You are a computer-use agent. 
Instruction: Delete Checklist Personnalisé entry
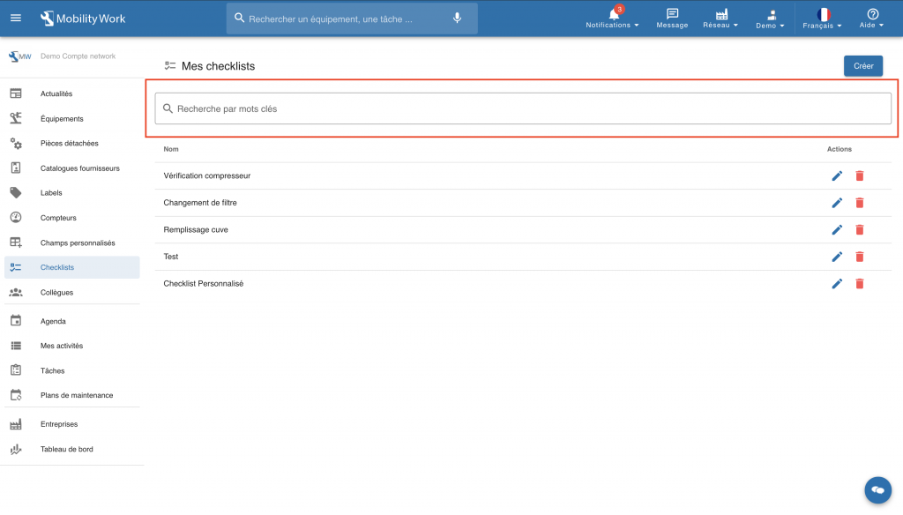pos(859,283)
